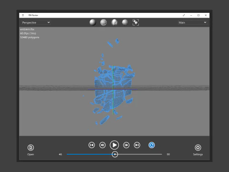This screenshot has width=229, height=172.
Task: Click the 52480 polygons text
Action: click(x=30, y=37)
